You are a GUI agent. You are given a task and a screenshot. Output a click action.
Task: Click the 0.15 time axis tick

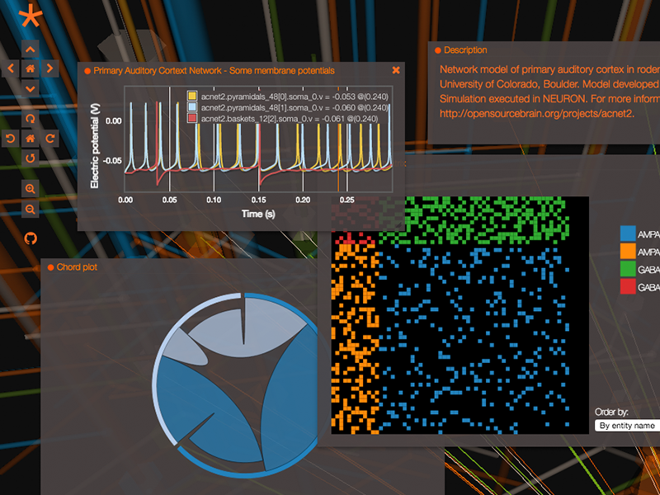point(259,200)
